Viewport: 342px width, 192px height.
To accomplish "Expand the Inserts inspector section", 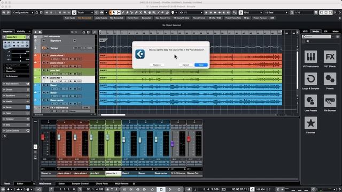I will 16,101.
